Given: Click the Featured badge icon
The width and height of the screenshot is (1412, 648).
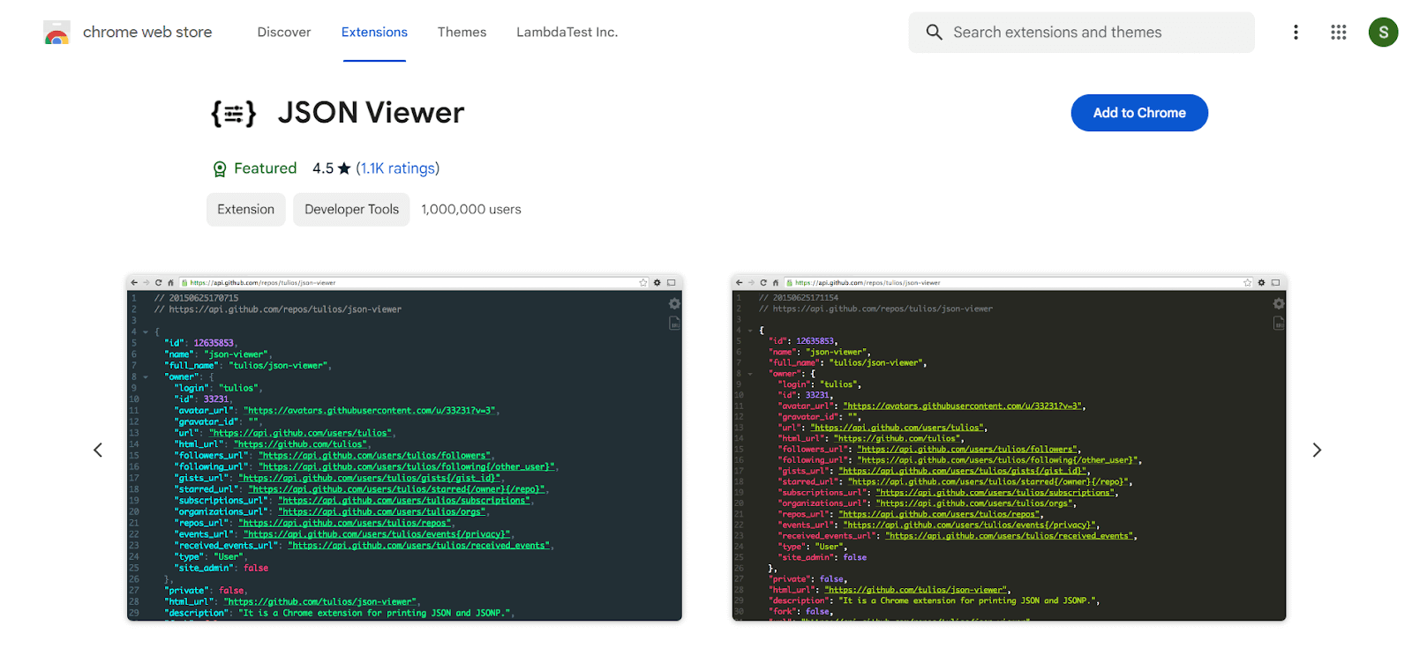Looking at the screenshot, I should (220, 169).
